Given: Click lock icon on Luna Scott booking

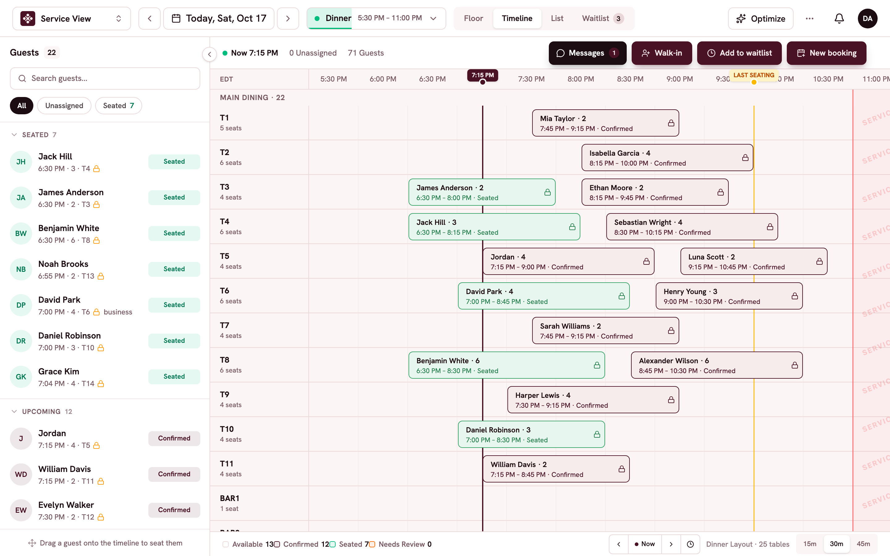Looking at the screenshot, I should coord(820,261).
